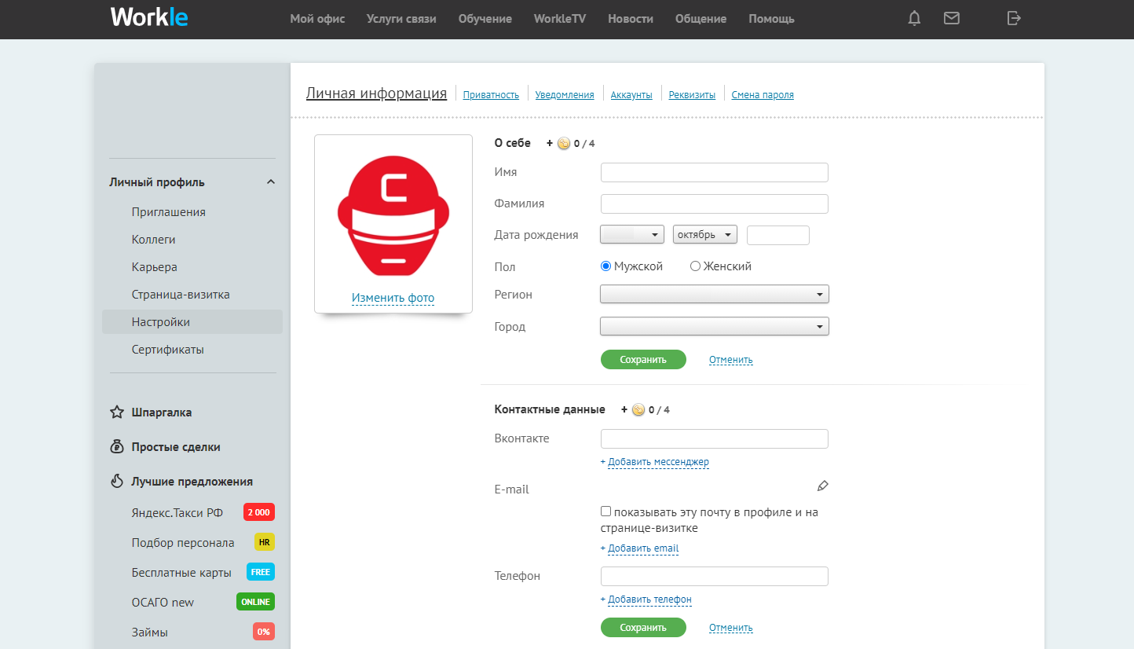Open Приглашения in the sidebar
This screenshot has width=1134, height=649.
coord(169,212)
